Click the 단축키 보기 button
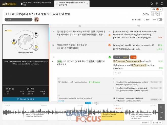The width and height of the screenshot is (167, 125). (145, 123)
